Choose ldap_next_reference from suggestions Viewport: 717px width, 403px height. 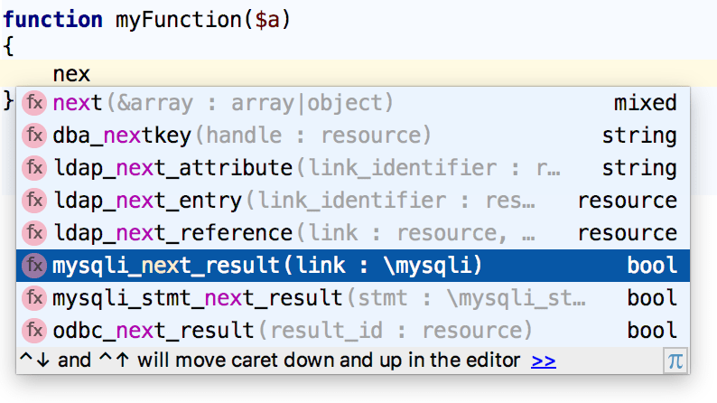point(352,233)
